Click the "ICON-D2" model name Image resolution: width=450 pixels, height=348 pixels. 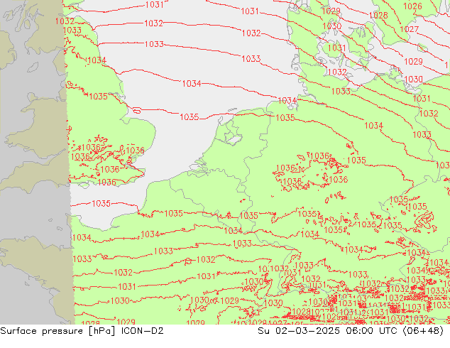point(143,331)
